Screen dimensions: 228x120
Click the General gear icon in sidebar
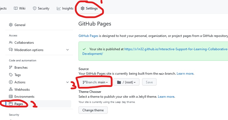click(11, 25)
